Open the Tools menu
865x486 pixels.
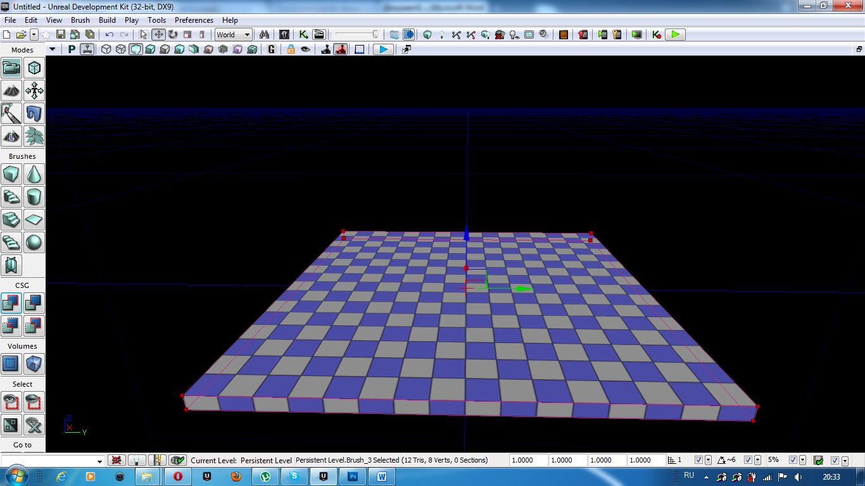(x=156, y=20)
